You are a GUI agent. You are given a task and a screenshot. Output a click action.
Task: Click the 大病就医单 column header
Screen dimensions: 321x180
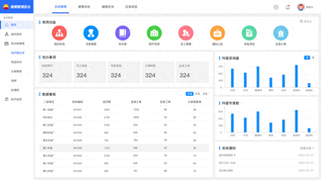coord(195,102)
